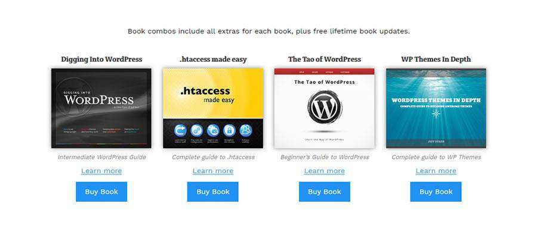The height and width of the screenshot is (238, 537).
Task: Learn more about .htaccess made easy
Action: [213, 171]
